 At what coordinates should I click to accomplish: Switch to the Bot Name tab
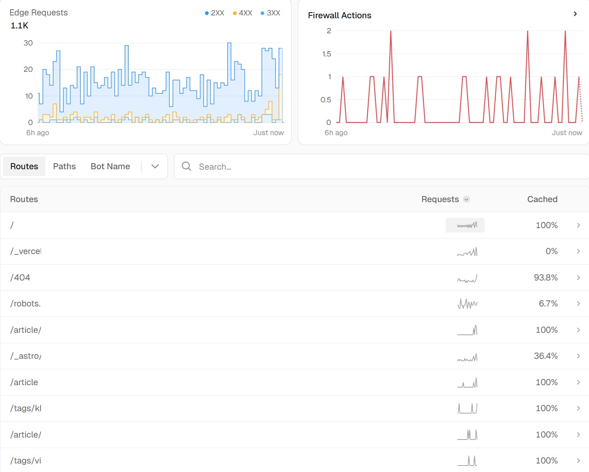coord(110,166)
